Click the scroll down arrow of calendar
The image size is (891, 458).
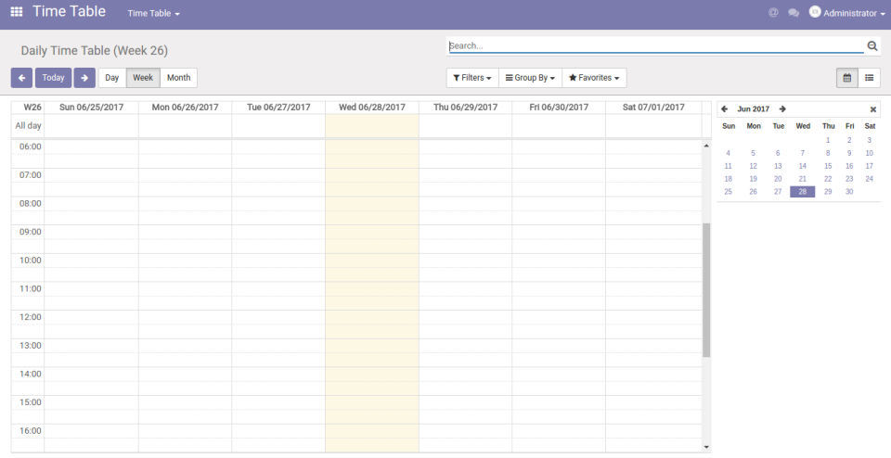pyautogui.click(x=706, y=447)
